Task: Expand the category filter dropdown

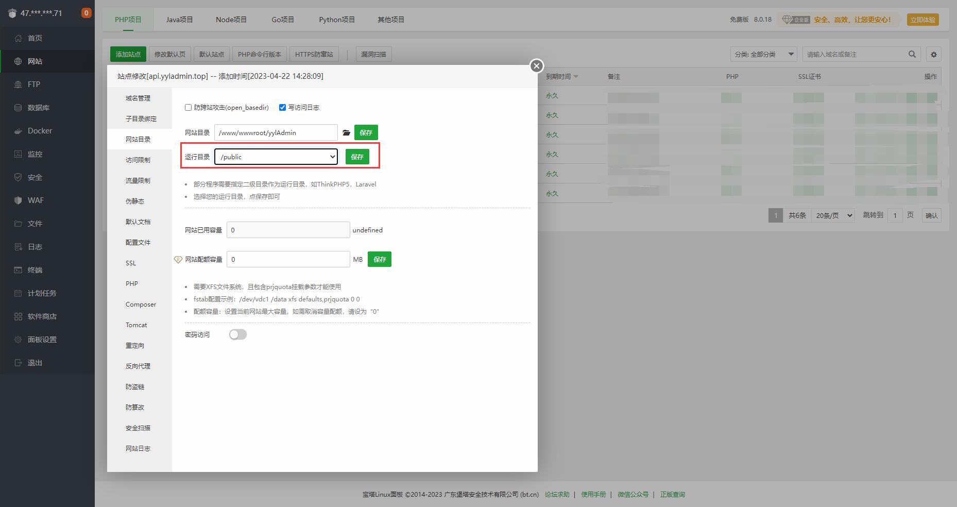Action: (x=763, y=54)
